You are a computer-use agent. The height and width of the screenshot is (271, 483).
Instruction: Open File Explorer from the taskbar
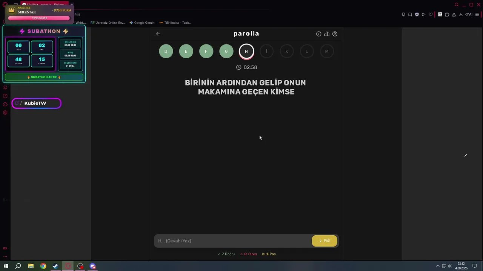pyautogui.click(x=31, y=266)
